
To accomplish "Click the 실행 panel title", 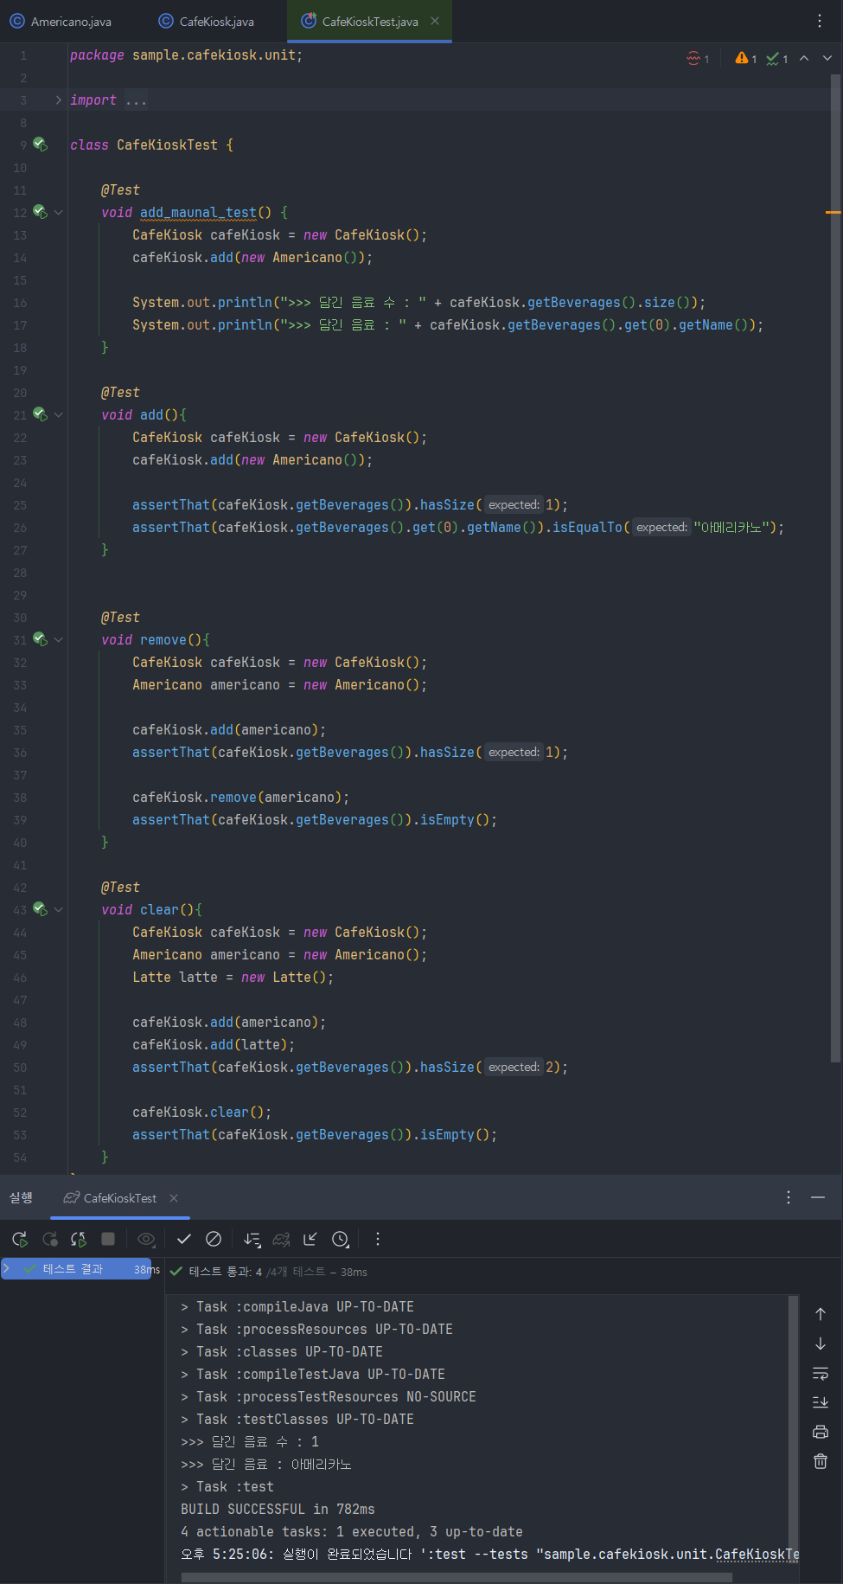I will (21, 1198).
